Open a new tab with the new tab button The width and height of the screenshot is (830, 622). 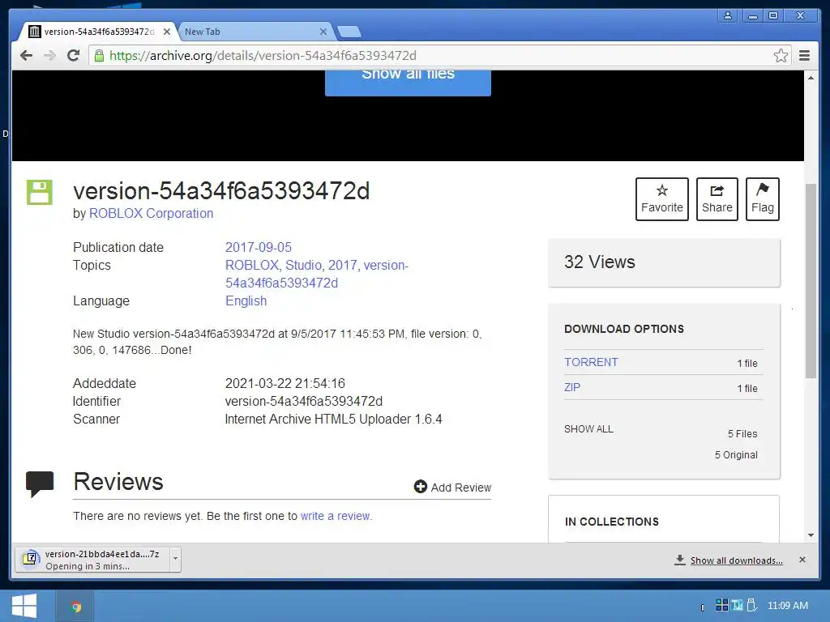tap(349, 32)
